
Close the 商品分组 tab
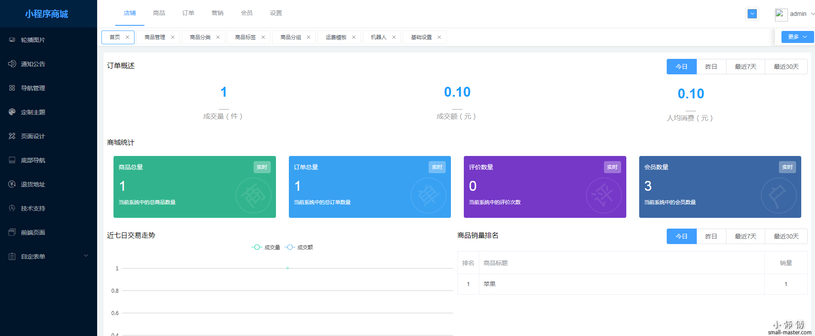coord(309,37)
